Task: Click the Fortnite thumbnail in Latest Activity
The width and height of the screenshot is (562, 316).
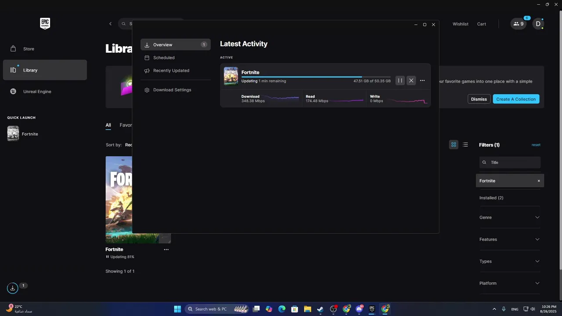Action: [231, 76]
